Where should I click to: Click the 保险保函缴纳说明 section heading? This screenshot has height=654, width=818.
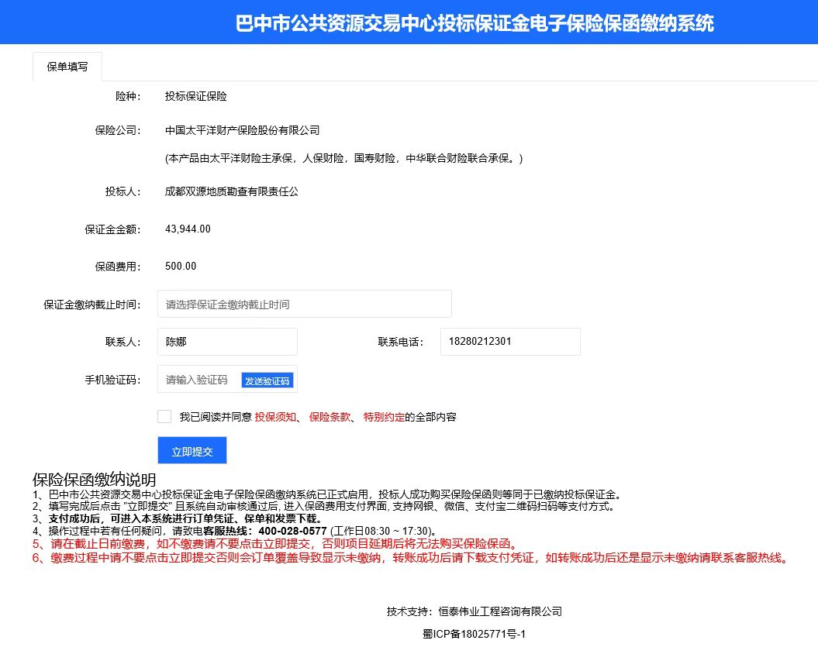tap(94, 480)
